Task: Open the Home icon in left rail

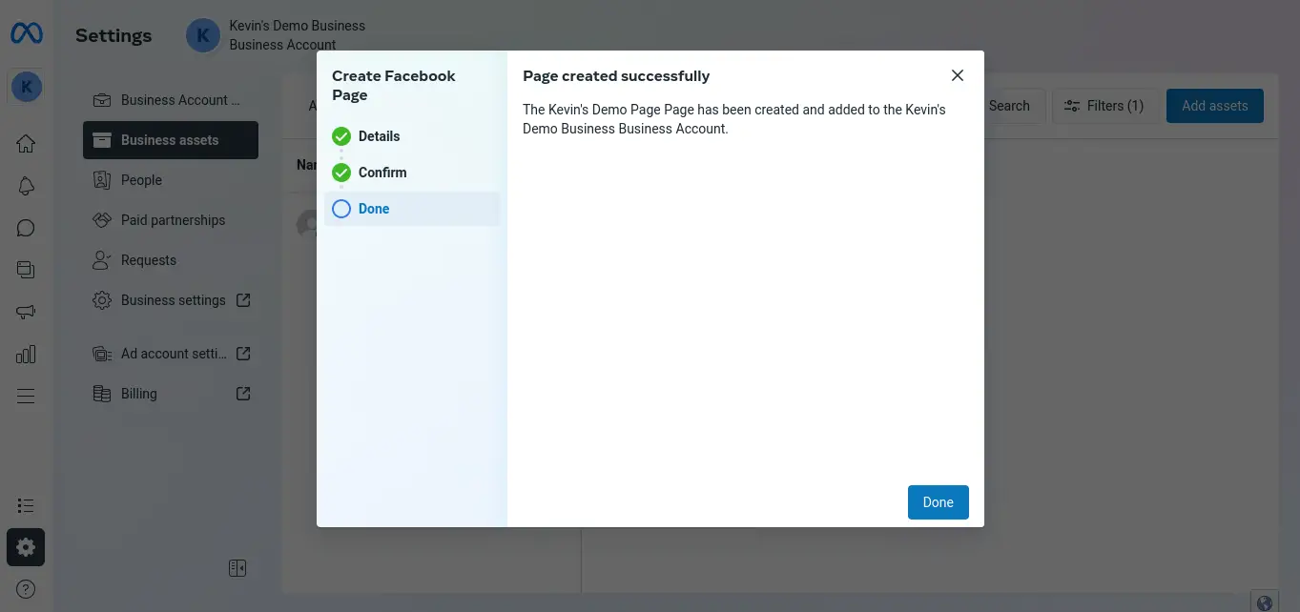Action: coord(26,144)
